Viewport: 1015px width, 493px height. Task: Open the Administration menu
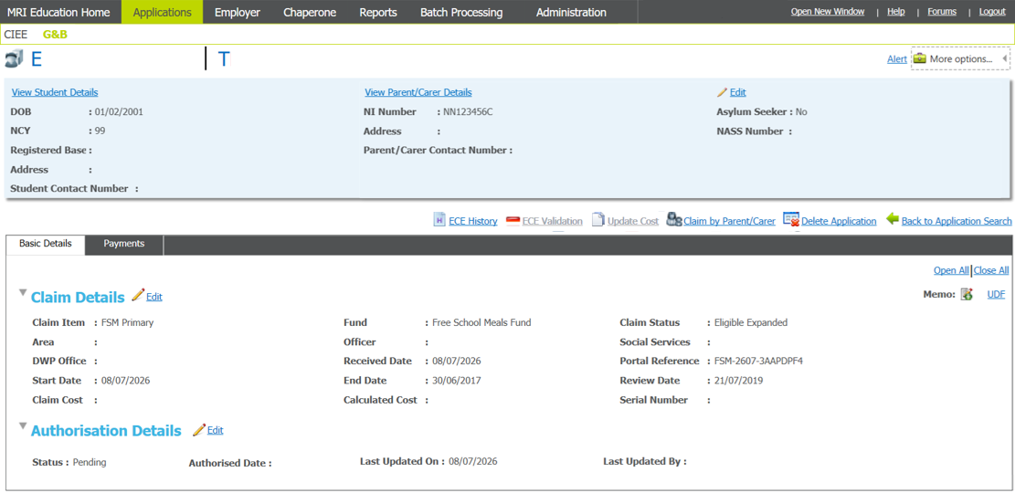571,12
